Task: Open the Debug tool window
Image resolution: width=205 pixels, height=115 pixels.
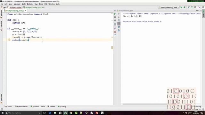Action: click(62, 107)
